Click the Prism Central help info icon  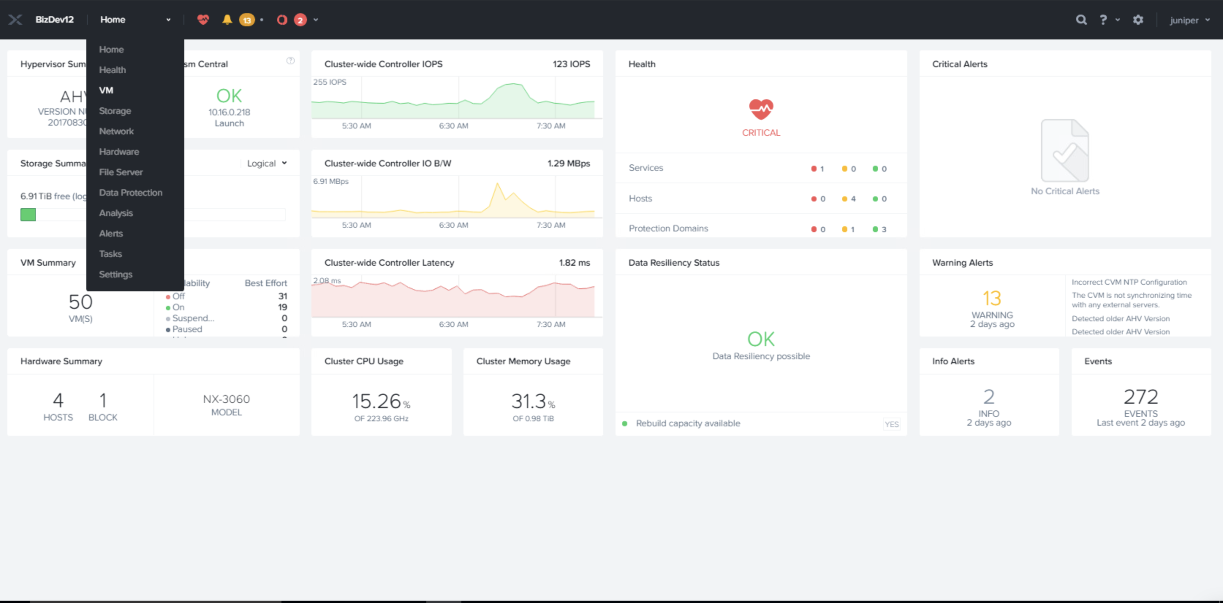coord(290,61)
